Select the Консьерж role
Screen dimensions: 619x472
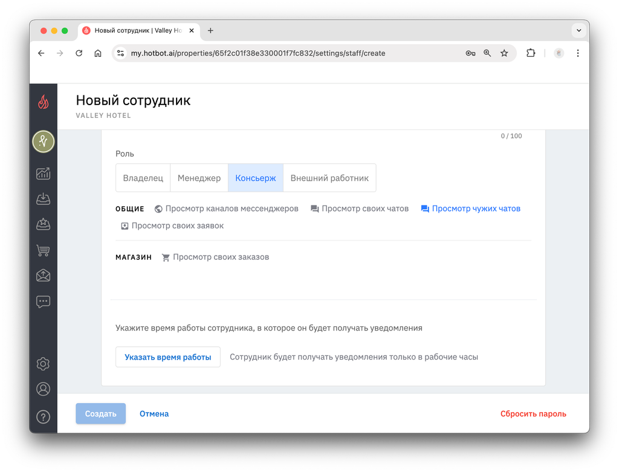click(256, 178)
